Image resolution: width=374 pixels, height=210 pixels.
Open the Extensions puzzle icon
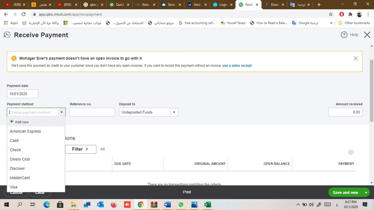tap(350, 14)
